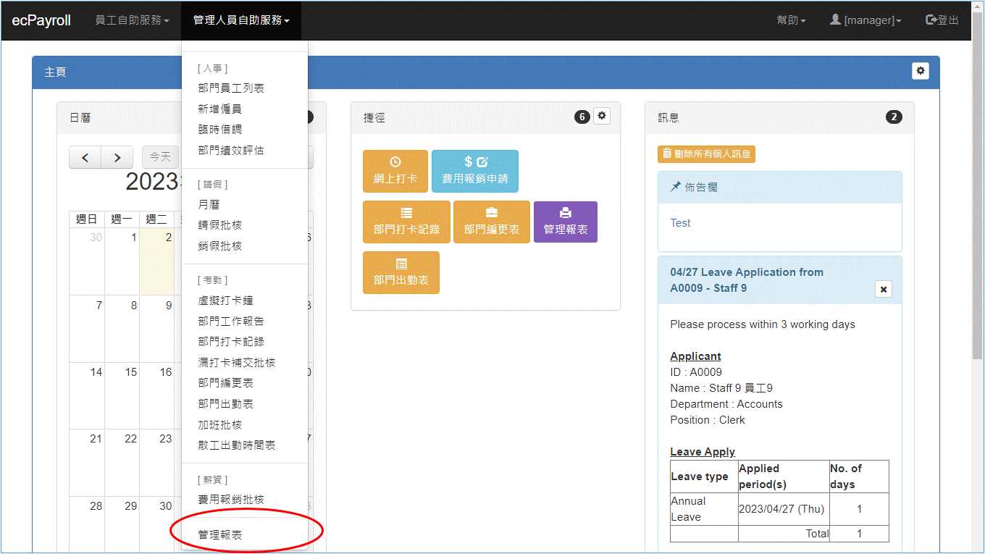985x554 pixels.
Task: Select calendar day 21
Action: point(87,462)
